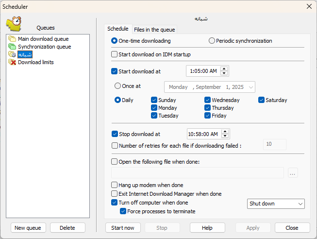Click the file path field for open-when-done
Viewport: 317px width, 239px height.
198,173
